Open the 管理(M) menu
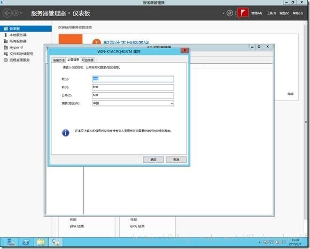This screenshot has height=249, width=310. tap(257, 13)
